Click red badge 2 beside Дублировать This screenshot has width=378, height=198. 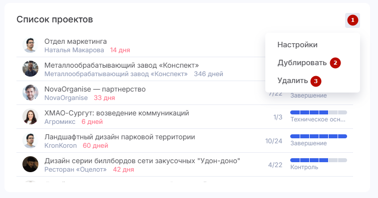tap(335, 63)
